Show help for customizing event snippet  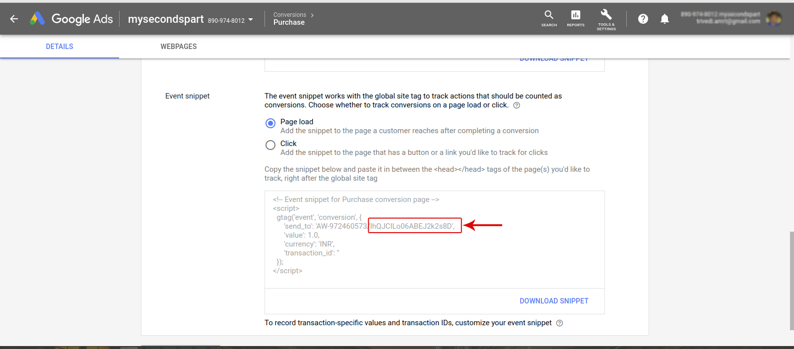click(x=559, y=323)
